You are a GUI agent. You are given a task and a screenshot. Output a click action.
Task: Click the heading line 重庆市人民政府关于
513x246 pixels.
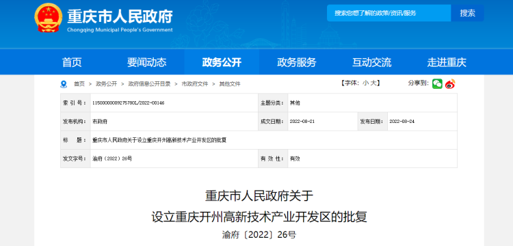[259, 196]
